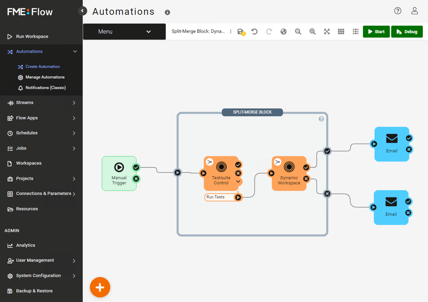
Task: Start the automation
Action: [376, 31]
